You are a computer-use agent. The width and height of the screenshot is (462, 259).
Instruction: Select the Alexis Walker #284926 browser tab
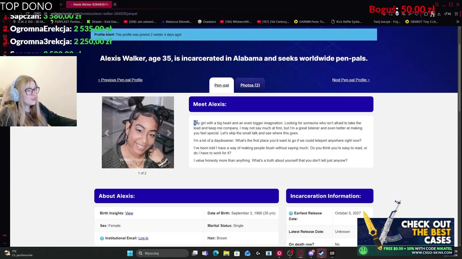click(x=89, y=5)
